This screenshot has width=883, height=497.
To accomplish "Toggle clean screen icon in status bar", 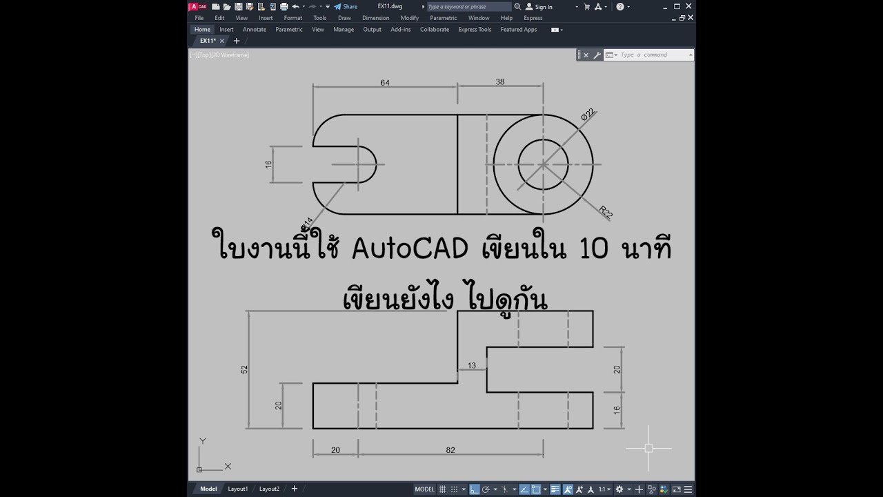I will point(676,489).
